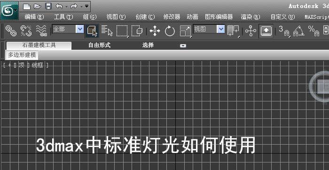The width and height of the screenshot is (329, 170).
Task: Activate the Select Object tool
Action: click(x=92, y=31)
